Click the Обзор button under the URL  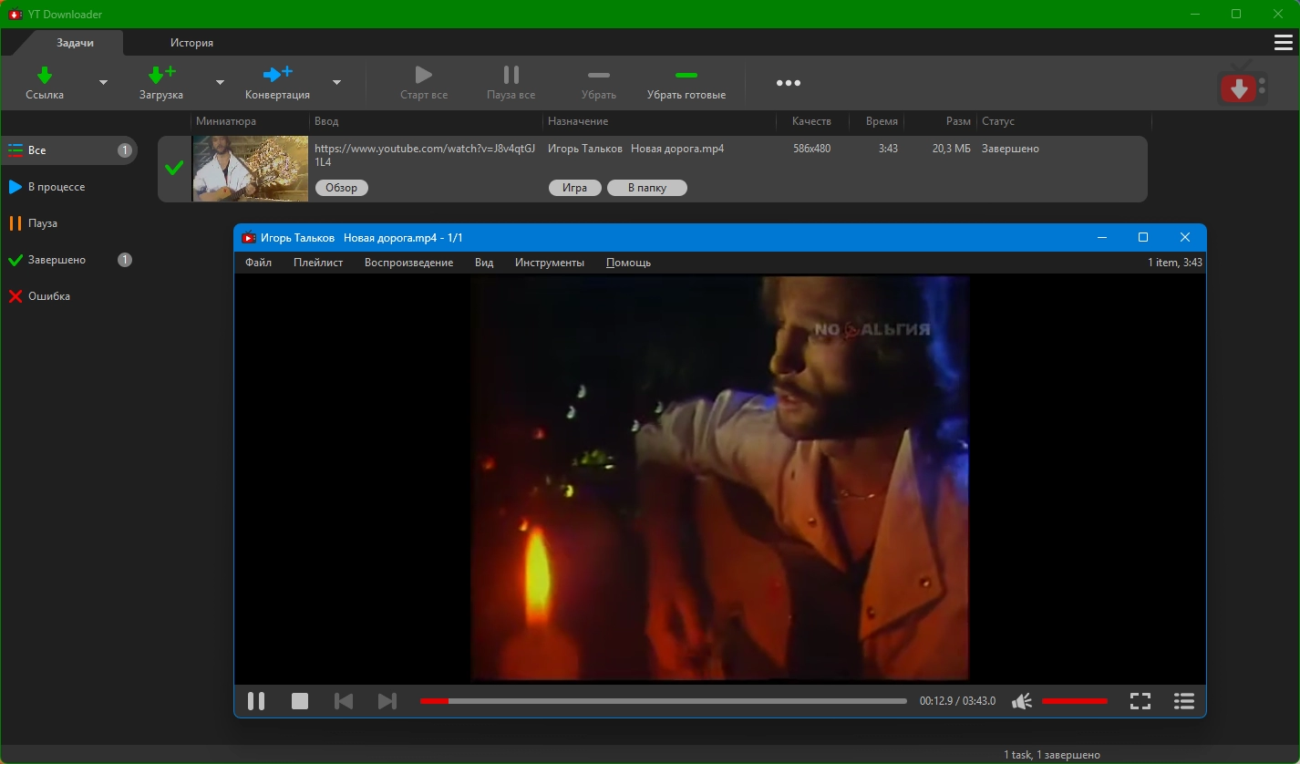pyautogui.click(x=341, y=188)
